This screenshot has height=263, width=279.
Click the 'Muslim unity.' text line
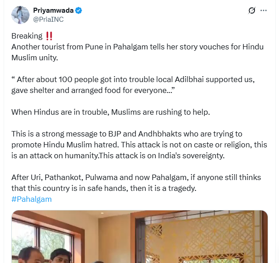[x=34, y=58]
